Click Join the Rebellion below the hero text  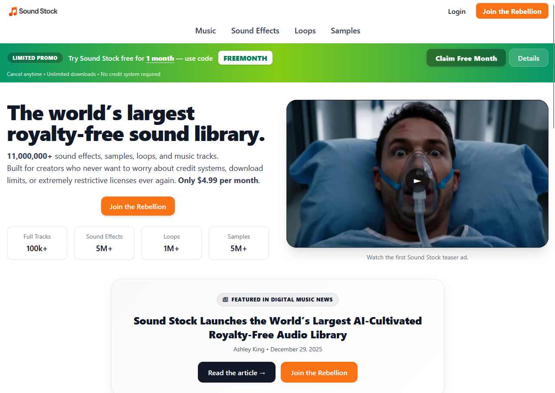138,206
